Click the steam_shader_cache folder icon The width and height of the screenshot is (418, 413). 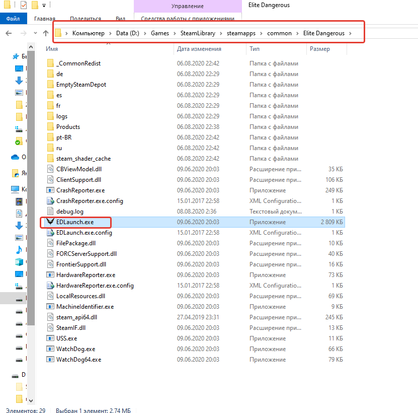pyautogui.click(x=50, y=158)
